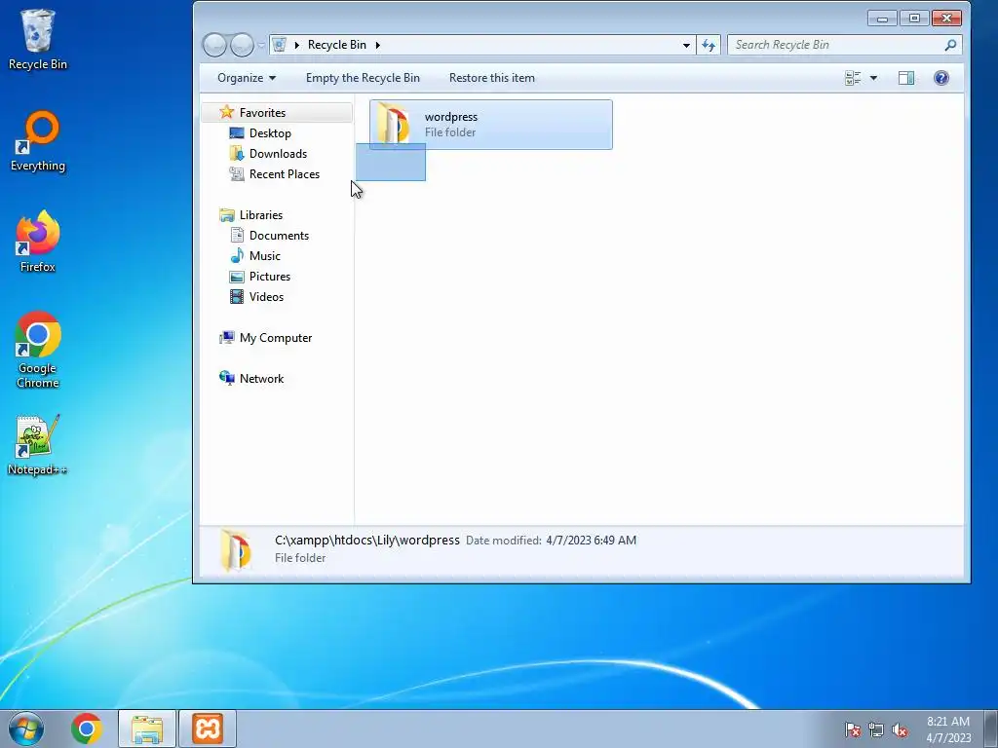The height and width of the screenshot is (748, 998).
Task: Open the Videos library
Action: pyautogui.click(x=266, y=296)
